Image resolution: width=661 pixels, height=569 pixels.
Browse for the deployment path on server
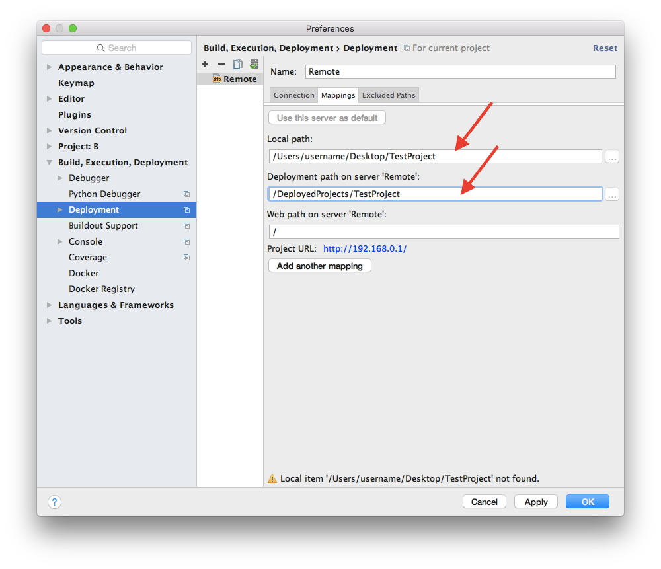(x=612, y=194)
